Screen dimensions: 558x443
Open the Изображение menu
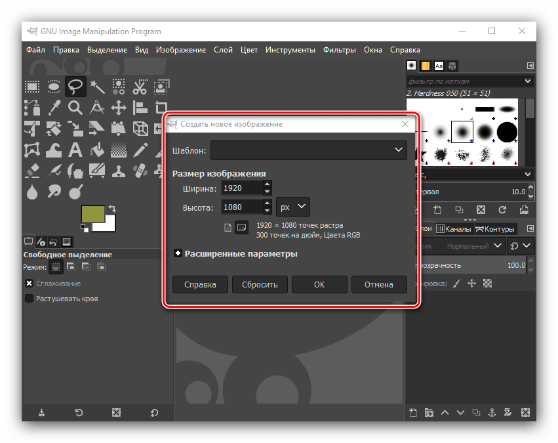point(181,50)
